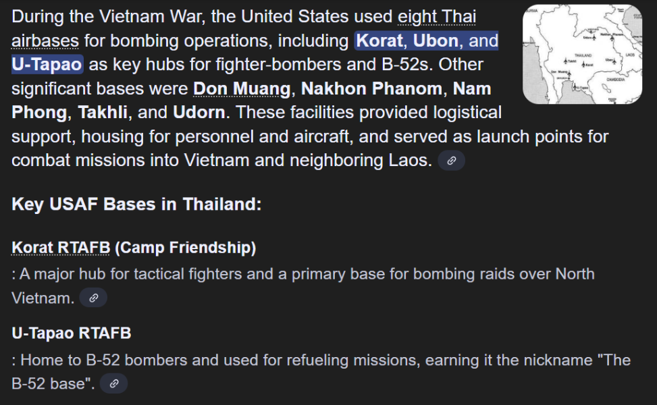The width and height of the screenshot is (657, 405).
Task: Click the "(Camp Friendship)" text
Action: (x=186, y=248)
